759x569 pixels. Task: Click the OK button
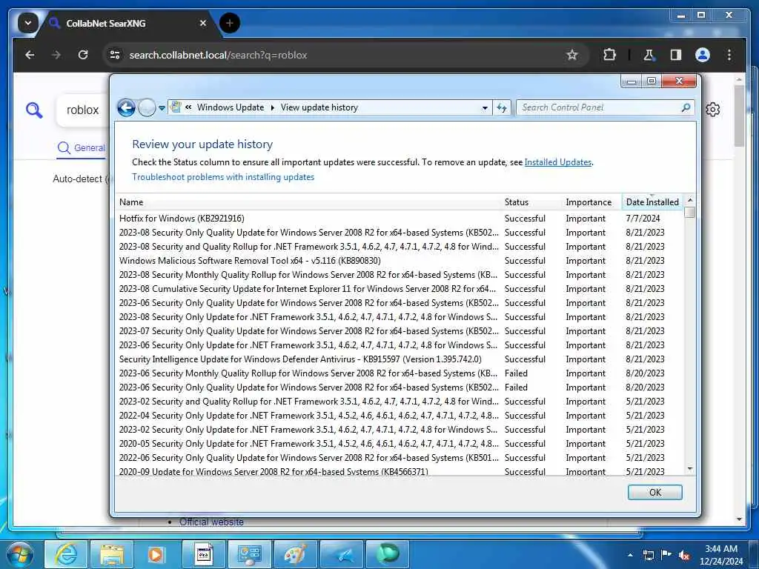655,492
